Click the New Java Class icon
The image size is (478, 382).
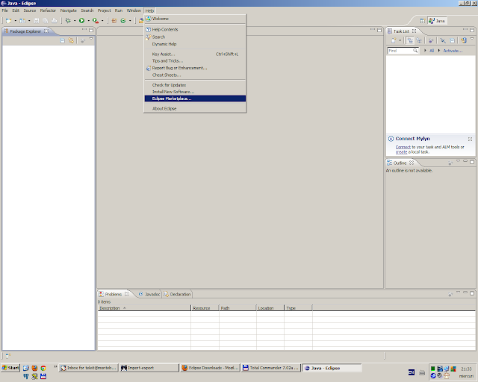pos(123,21)
